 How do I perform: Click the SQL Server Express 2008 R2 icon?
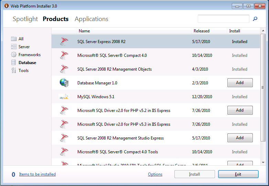(64, 41)
